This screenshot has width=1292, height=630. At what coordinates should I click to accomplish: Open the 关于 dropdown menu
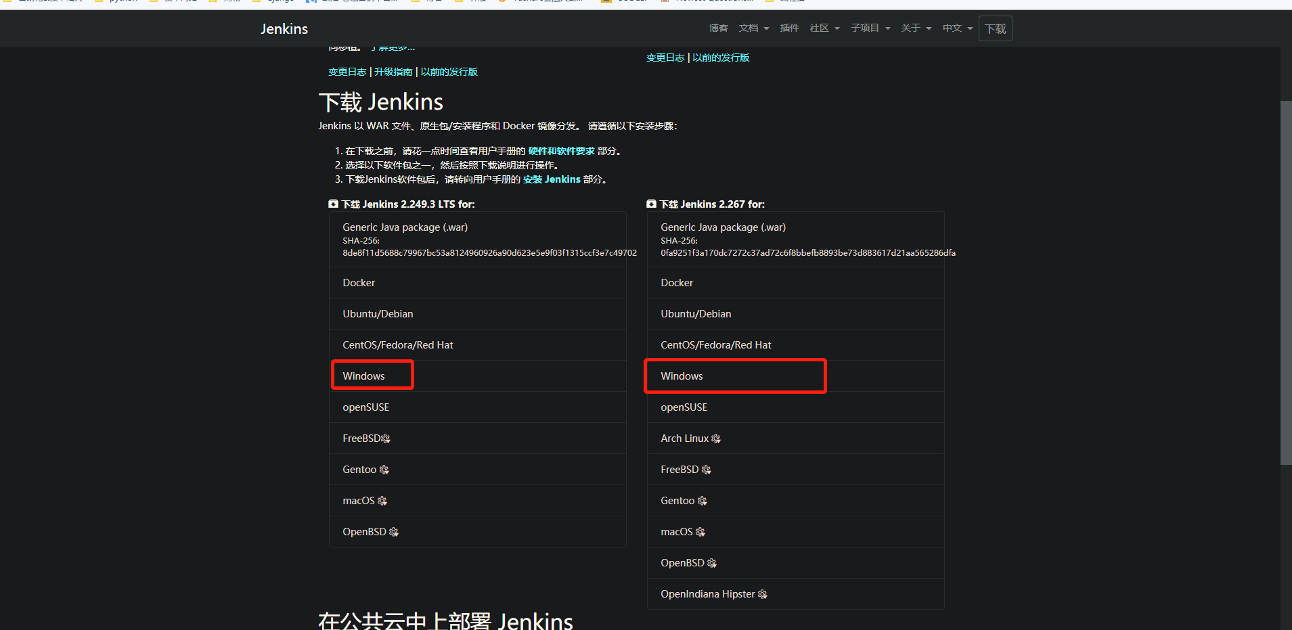(x=916, y=28)
